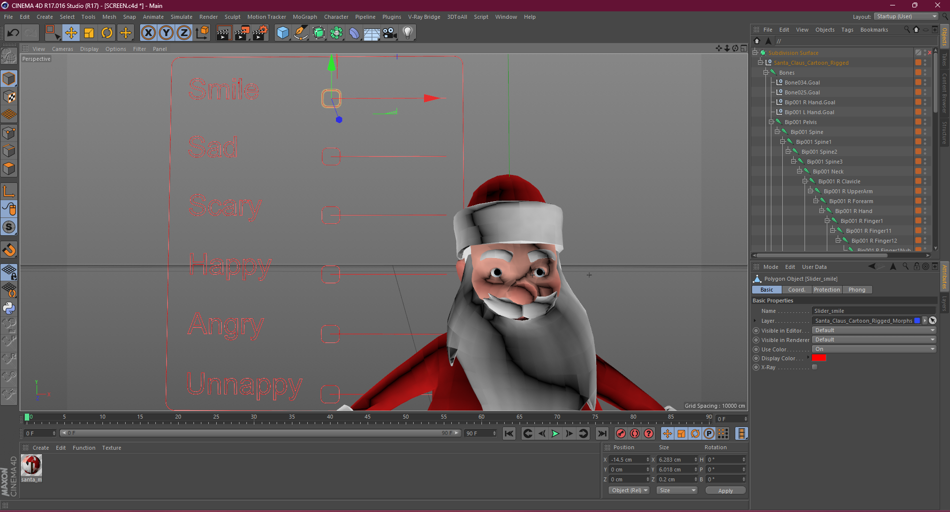Click the Apply coordinates button
This screenshot has height=512, width=950.
coord(725,490)
